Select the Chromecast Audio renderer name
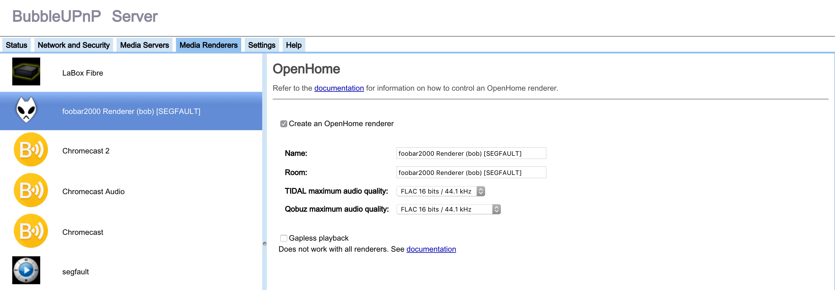The width and height of the screenshot is (835, 290). (93, 192)
